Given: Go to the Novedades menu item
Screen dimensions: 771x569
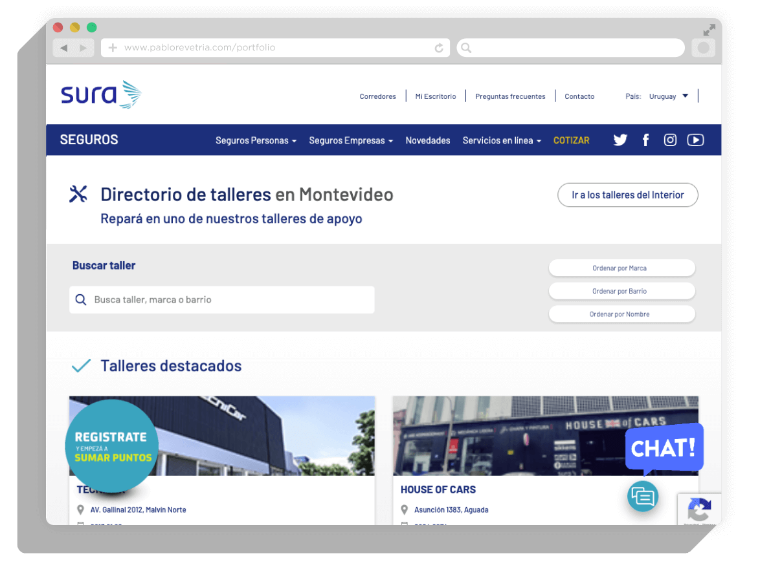Looking at the screenshot, I should (428, 140).
